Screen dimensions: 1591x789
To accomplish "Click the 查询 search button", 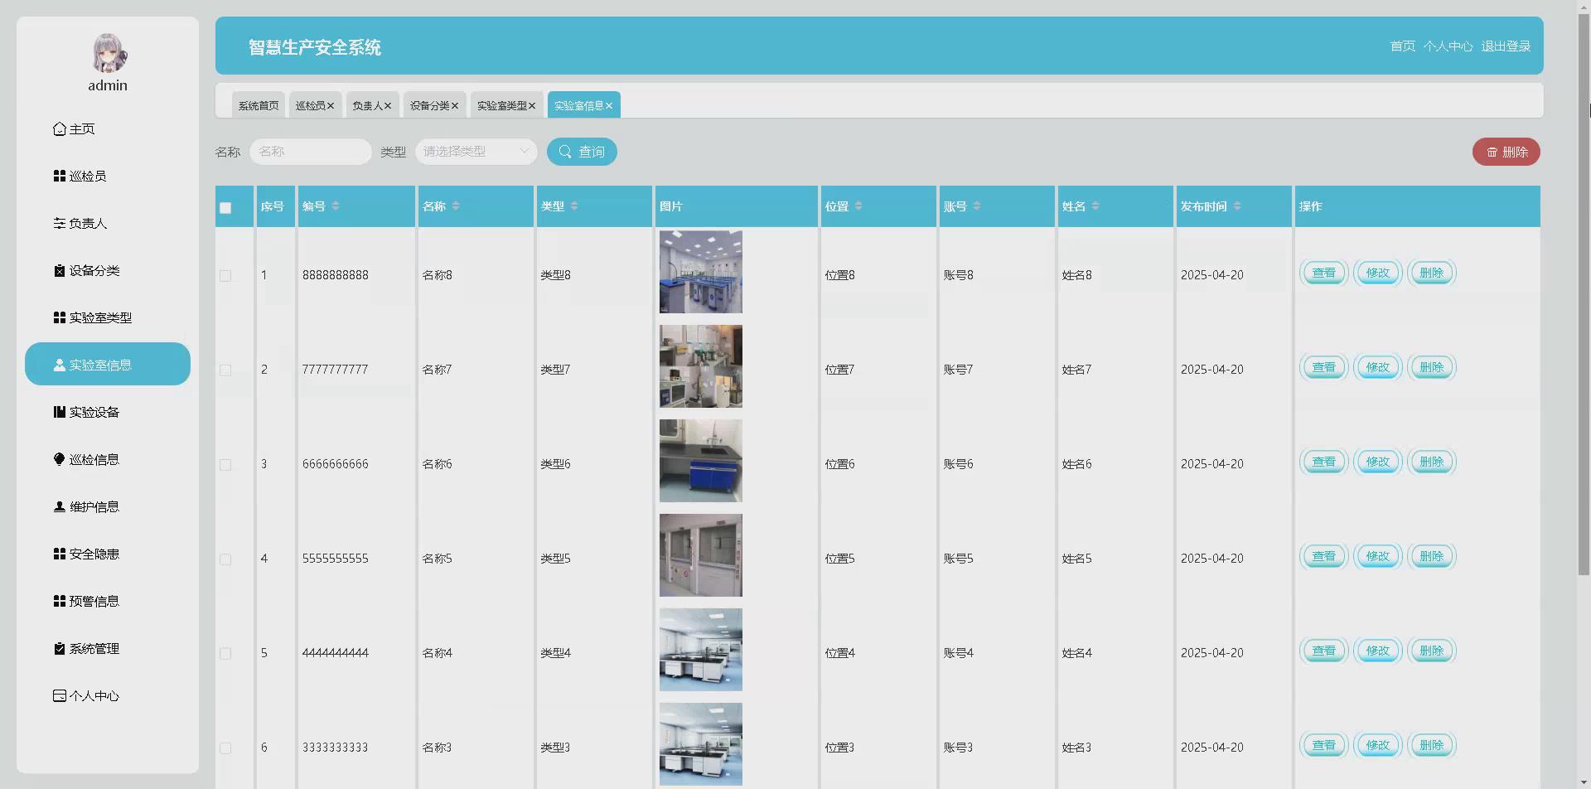I will (x=582, y=152).
